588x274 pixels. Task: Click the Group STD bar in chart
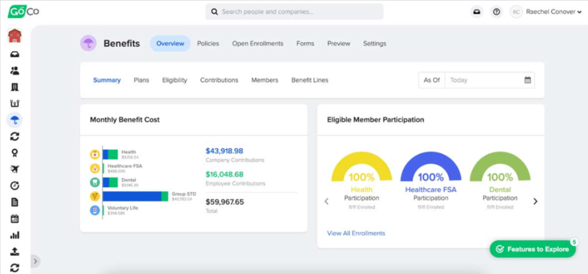click(135, 197)
